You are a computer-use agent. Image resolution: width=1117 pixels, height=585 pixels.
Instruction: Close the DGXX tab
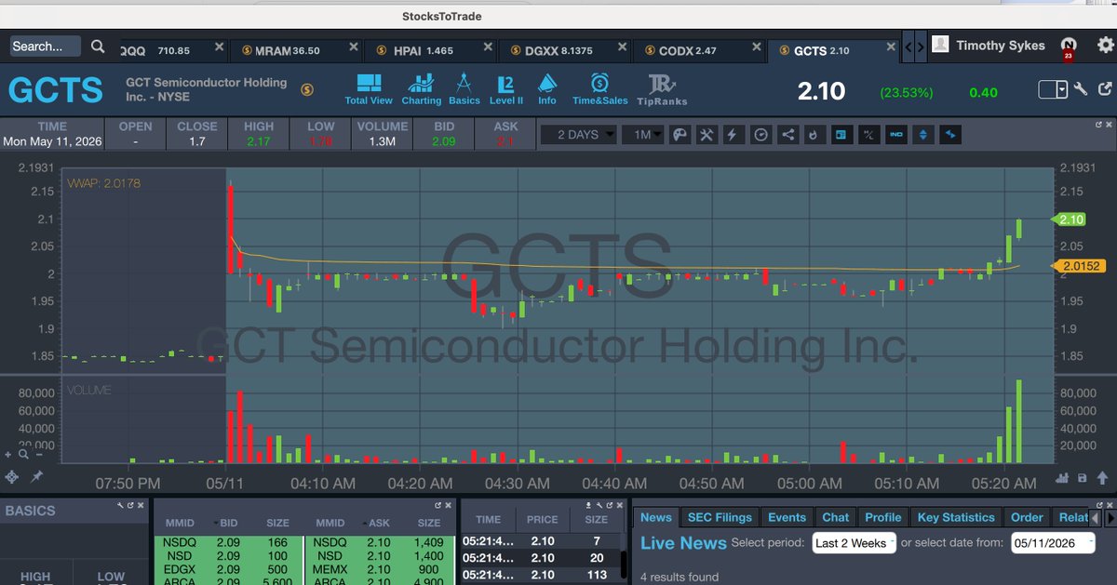click(622, 47)
